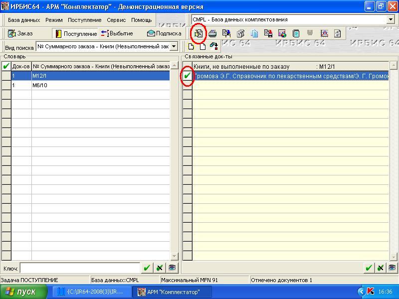Click the eye icon beside the Ключ field
The image size is (399, 299).
coord(172,268)
